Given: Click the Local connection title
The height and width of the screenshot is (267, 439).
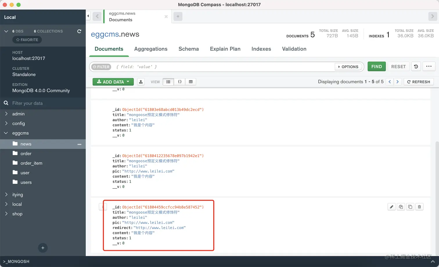Looking at the screenshot, I should click(10, 17).
